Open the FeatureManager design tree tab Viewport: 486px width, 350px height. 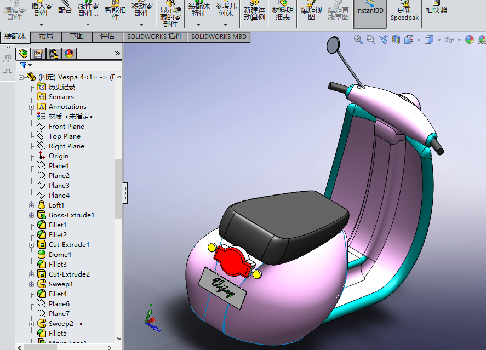[x=23, y=54]
